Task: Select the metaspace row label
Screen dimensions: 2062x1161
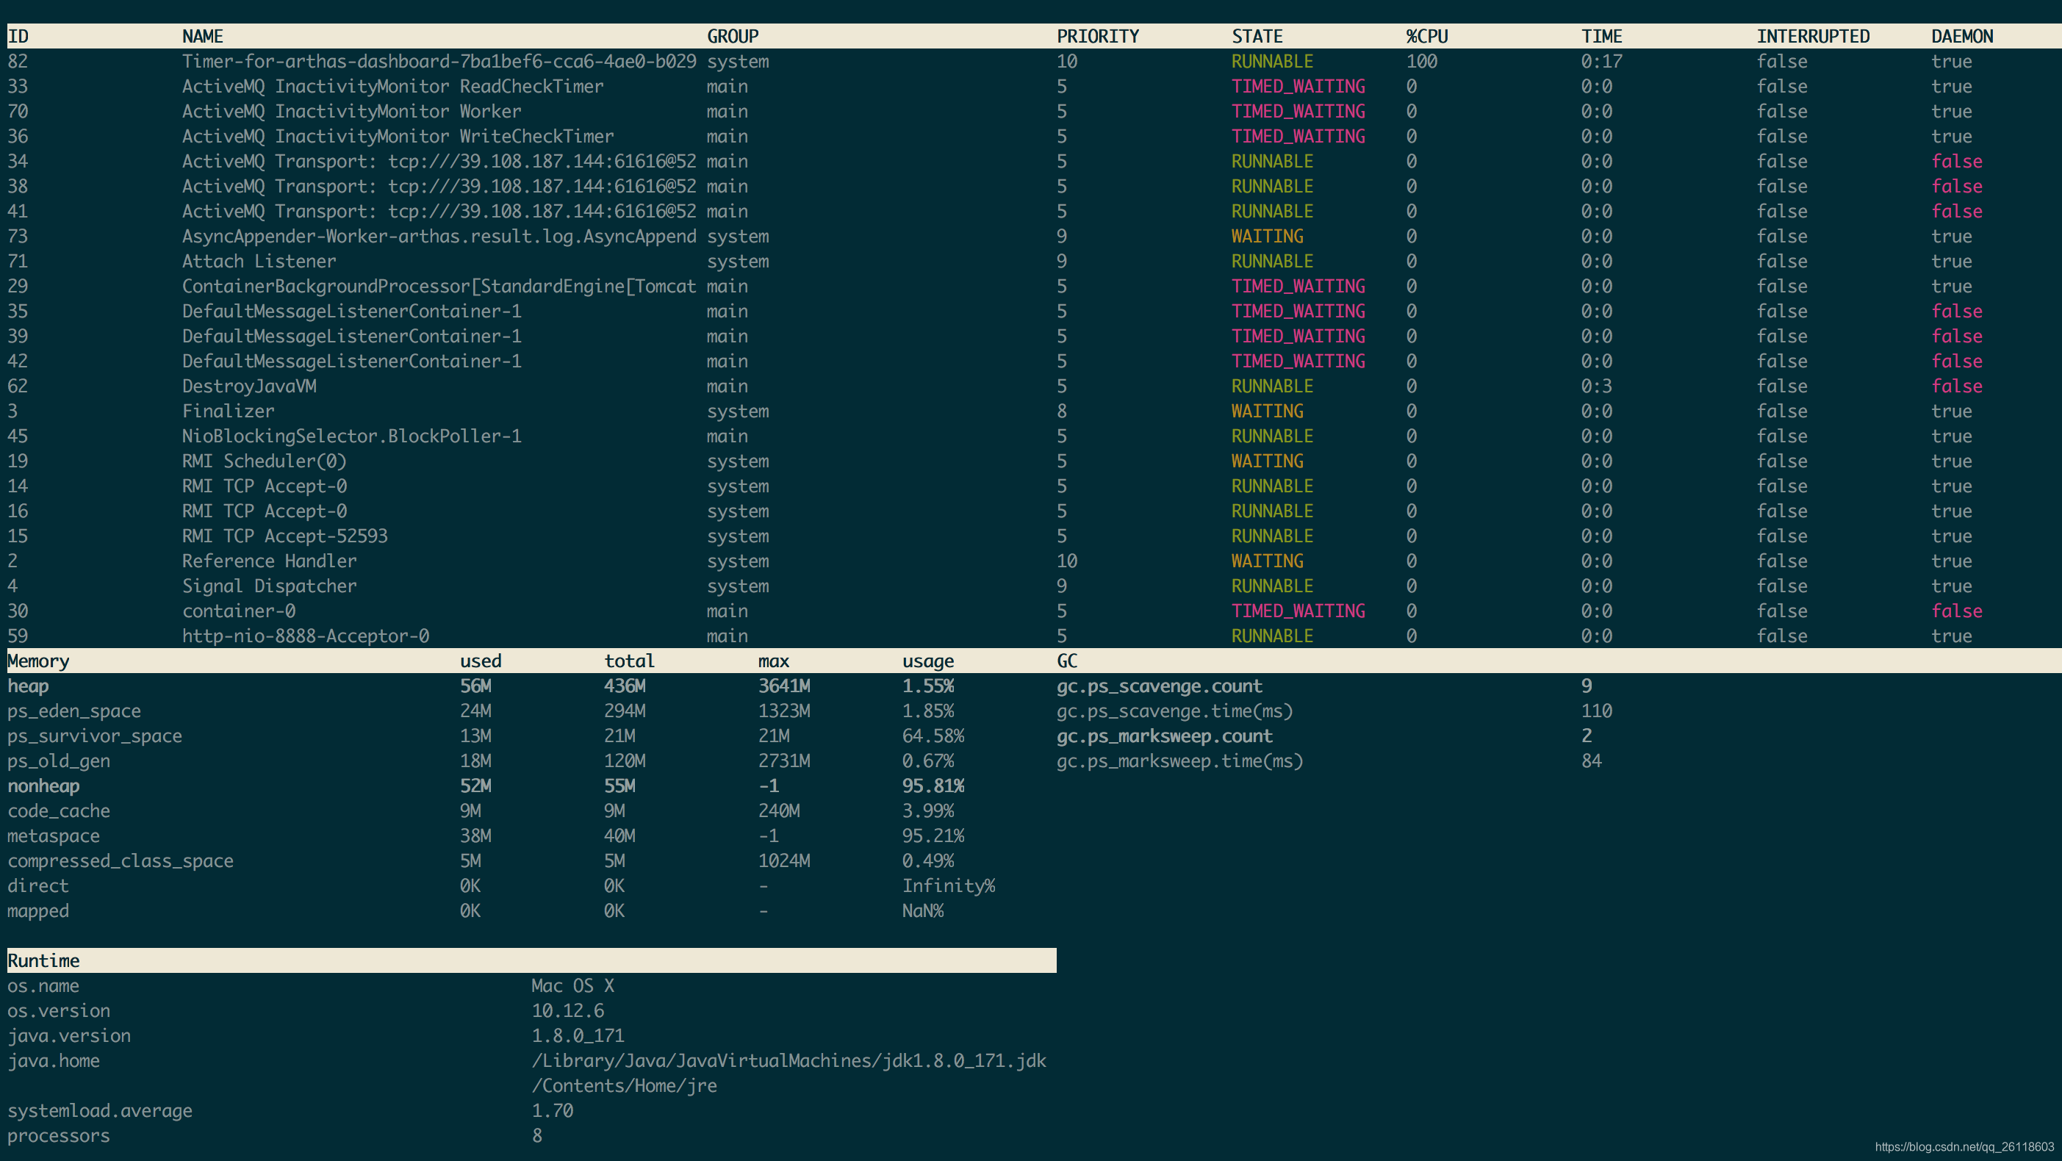Action: click(x=54, y=836)
